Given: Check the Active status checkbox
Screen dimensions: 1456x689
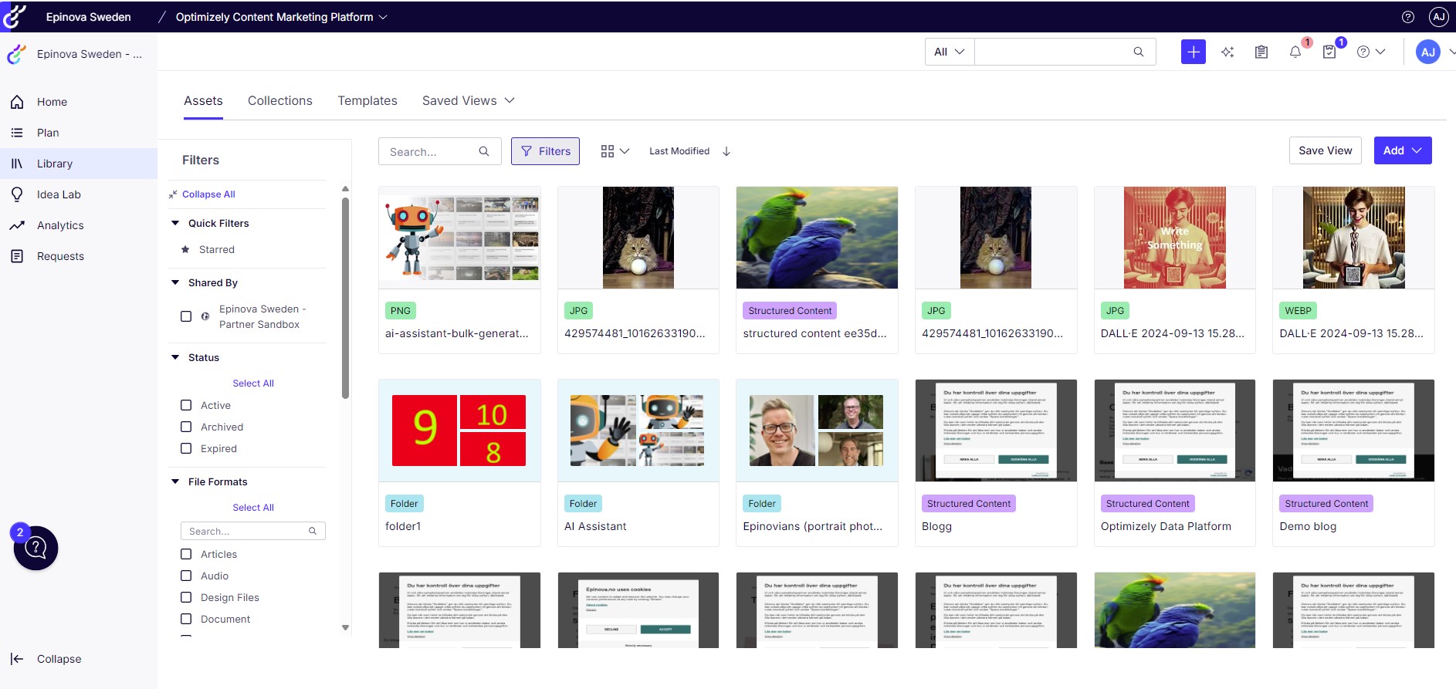Looking at the screenshot, I should click(x=186, y=405).
